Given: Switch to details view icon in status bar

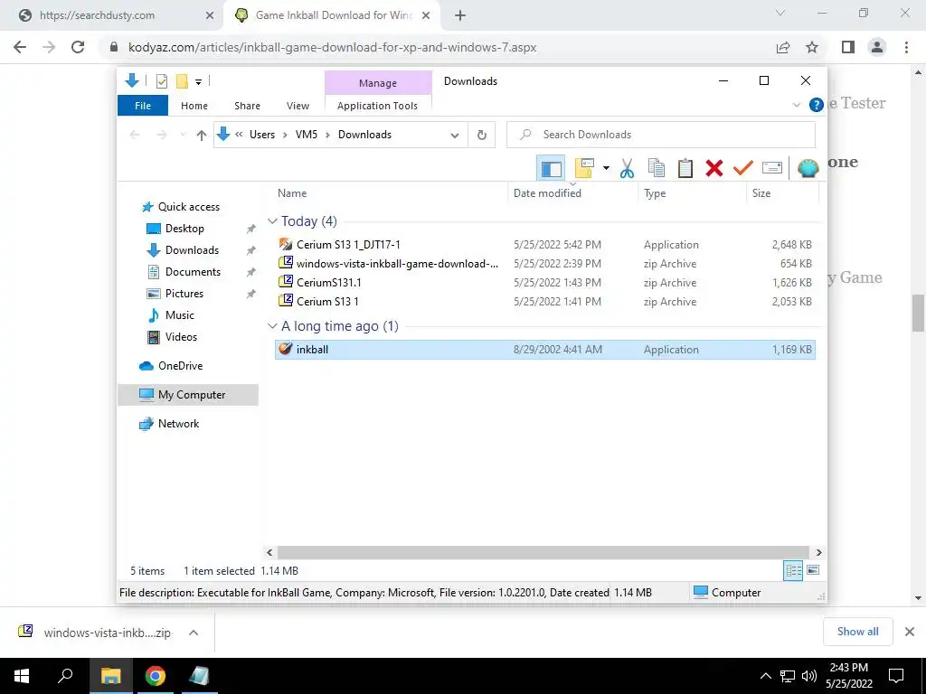Looking at the screenshot, I should click(x=793, y=570).
